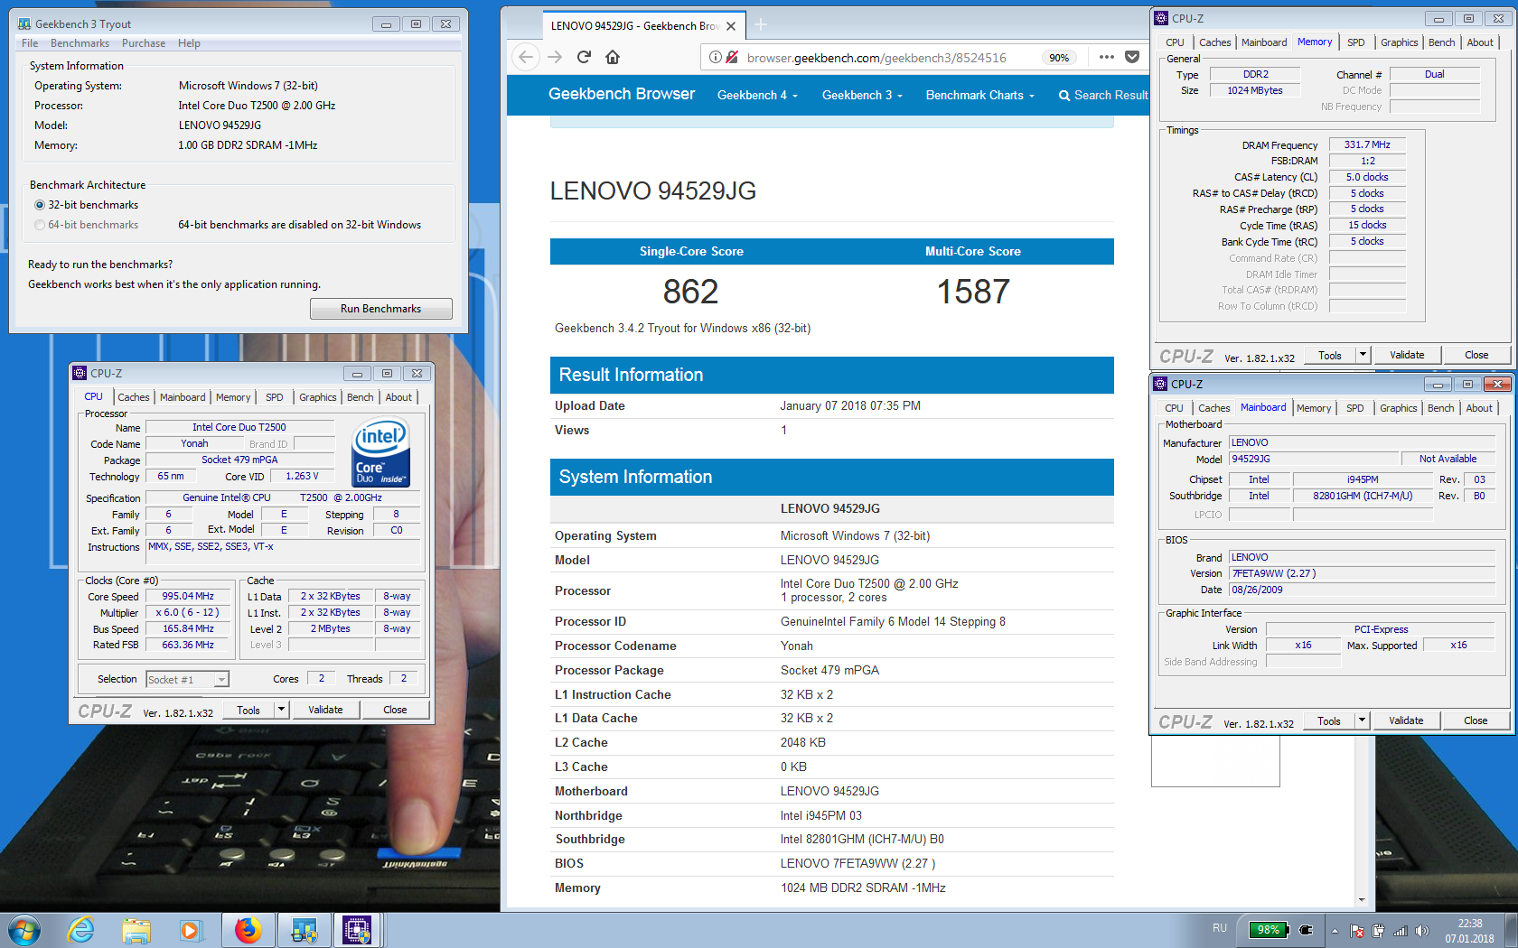Open Windows Explorer from taskbar

(x=136, y=930)
